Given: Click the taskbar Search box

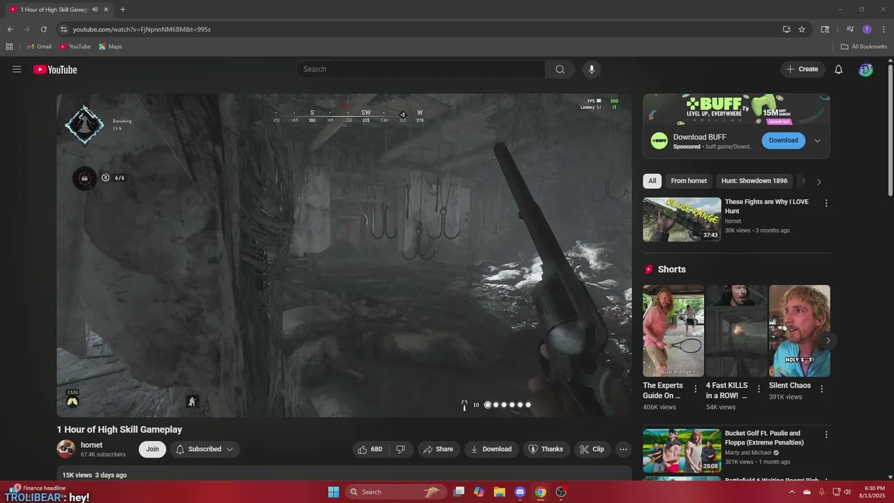Looking at the screenshot, I should [x=397, y=492].
